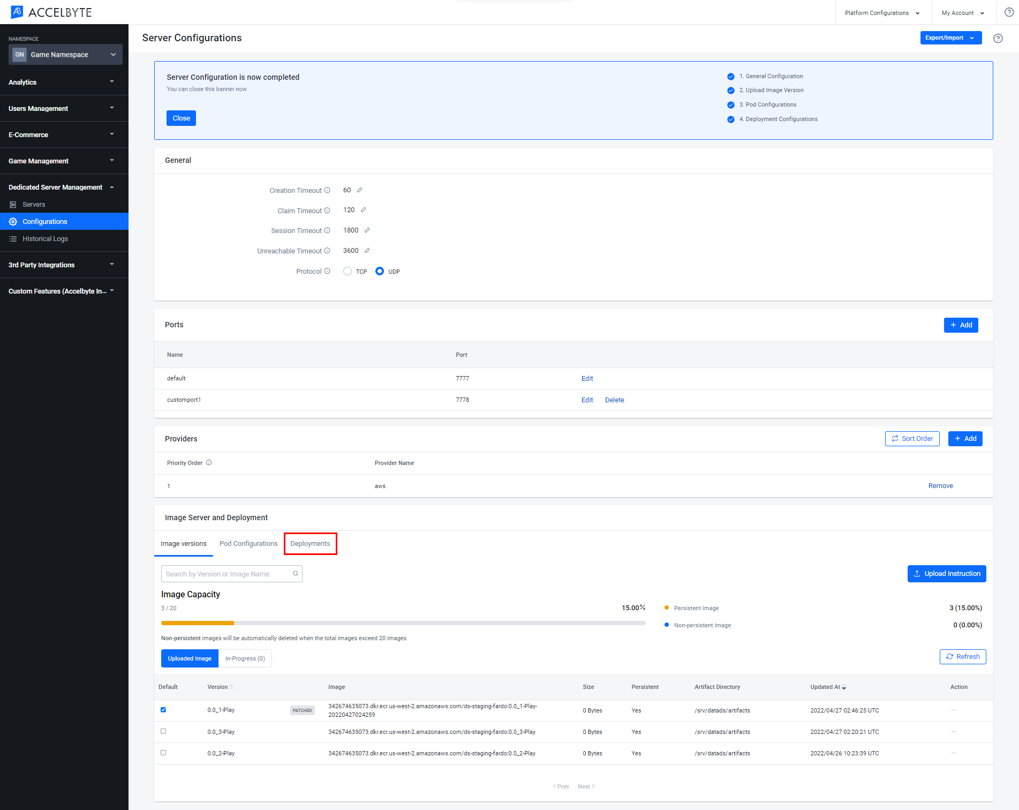
Task: Open action menu for 0.0_3-Play image
Action: tap(953, 732)
